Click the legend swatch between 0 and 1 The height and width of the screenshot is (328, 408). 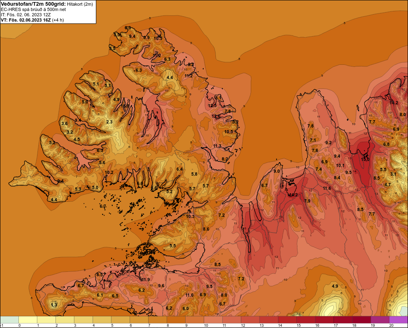28,320
